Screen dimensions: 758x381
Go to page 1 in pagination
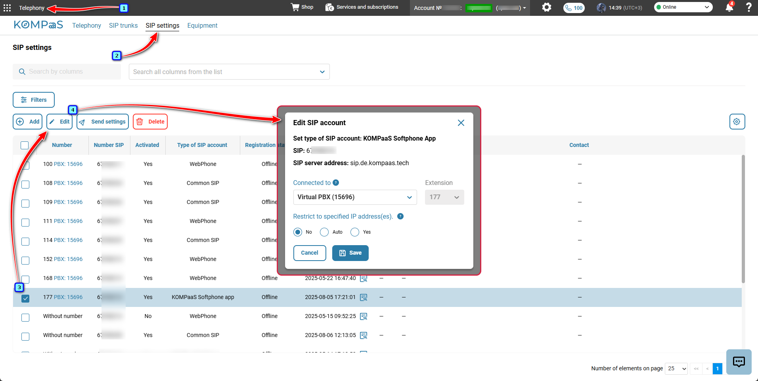click(x=717, y=368)
